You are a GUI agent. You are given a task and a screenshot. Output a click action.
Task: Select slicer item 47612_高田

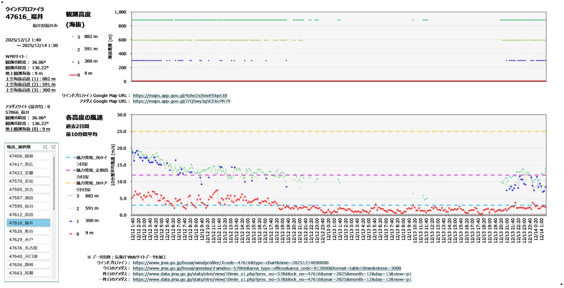tap(28, 215)
